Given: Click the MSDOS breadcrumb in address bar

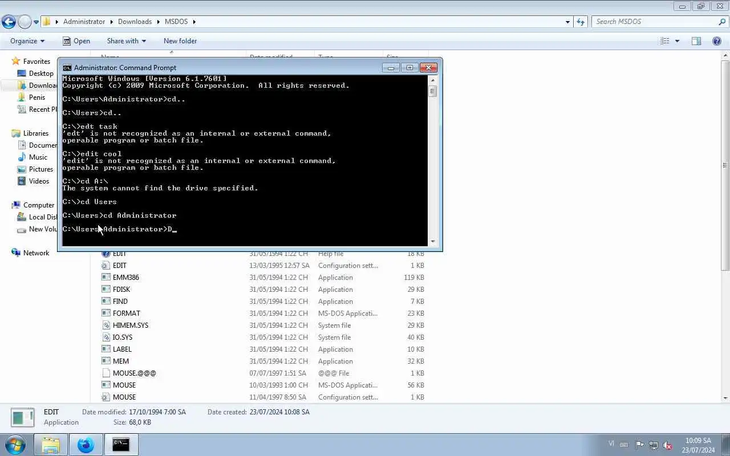Looking at the screenshot, I should click(177, 22).
